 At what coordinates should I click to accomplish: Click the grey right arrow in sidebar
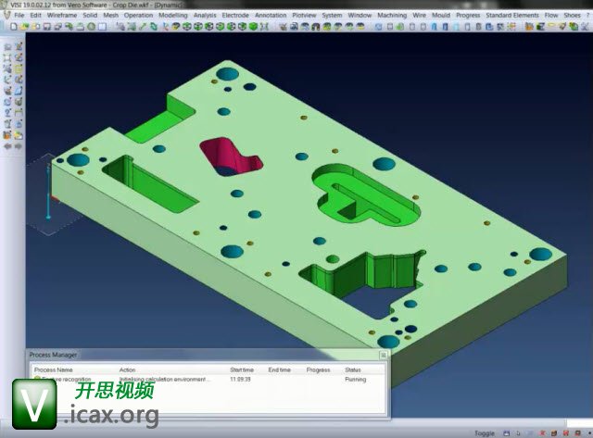[x=19, y=146]
